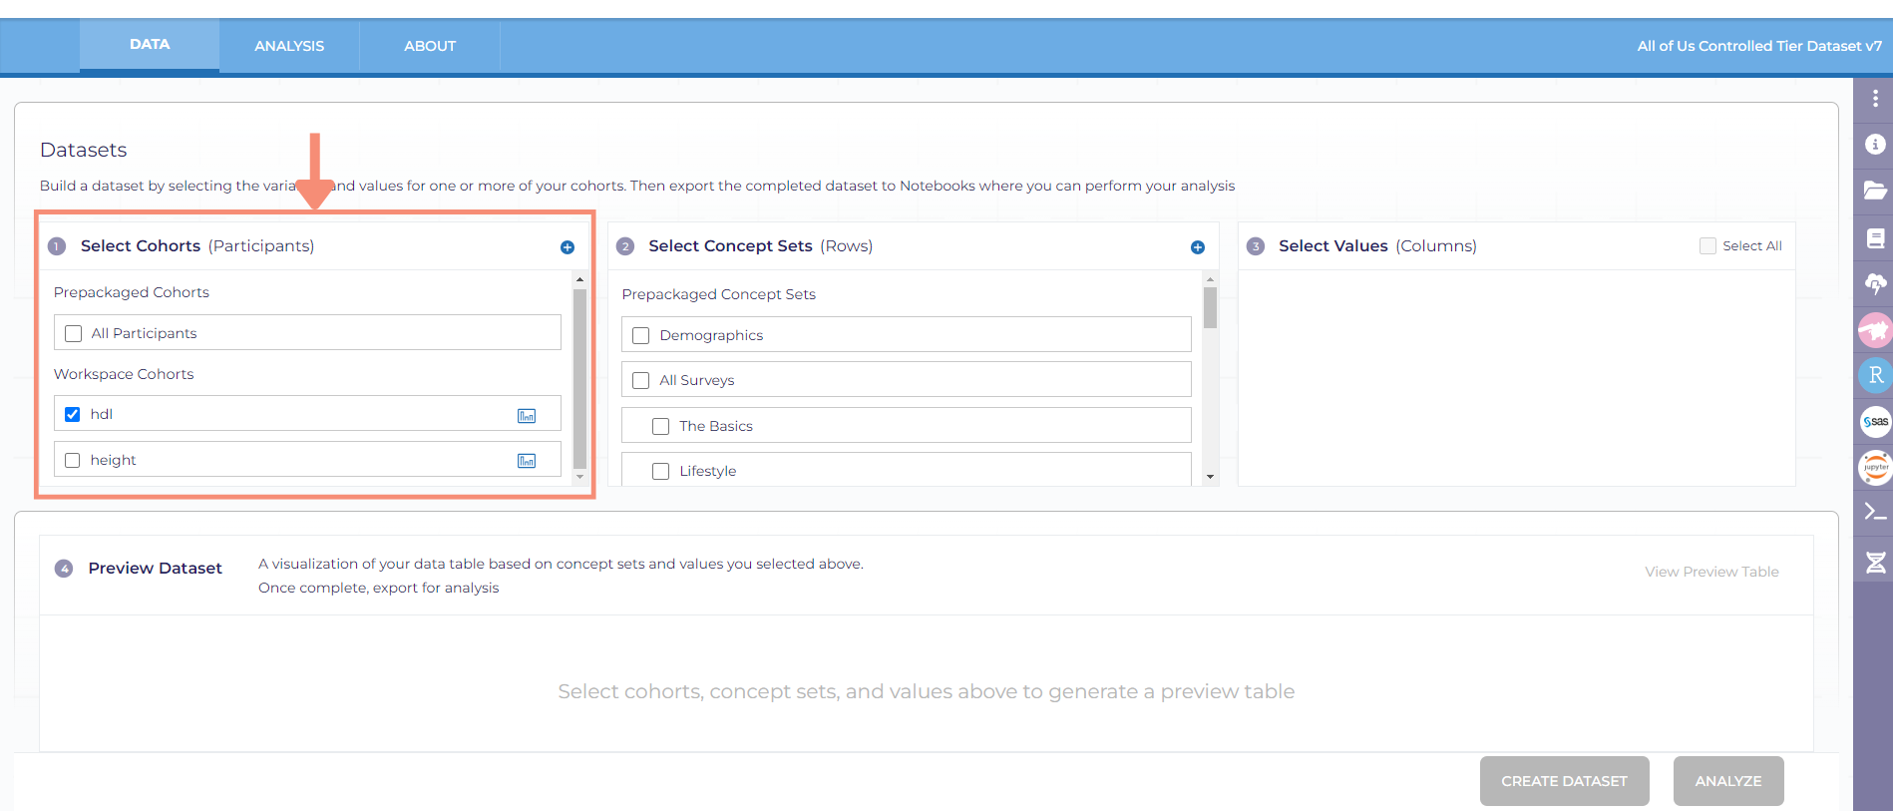Screen dimensions: 1893x811
Task: Click 'All of Us Controlled Tier Dataset v7'
Action: click(x=1759, y=46)
